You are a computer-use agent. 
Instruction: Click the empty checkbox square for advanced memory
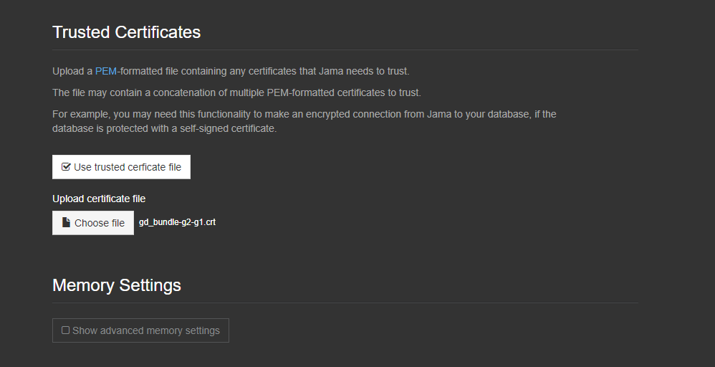click(x=65, y=330)
